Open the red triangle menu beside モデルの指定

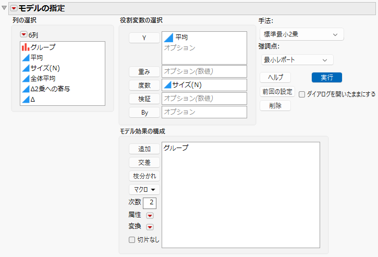[14, 8]
